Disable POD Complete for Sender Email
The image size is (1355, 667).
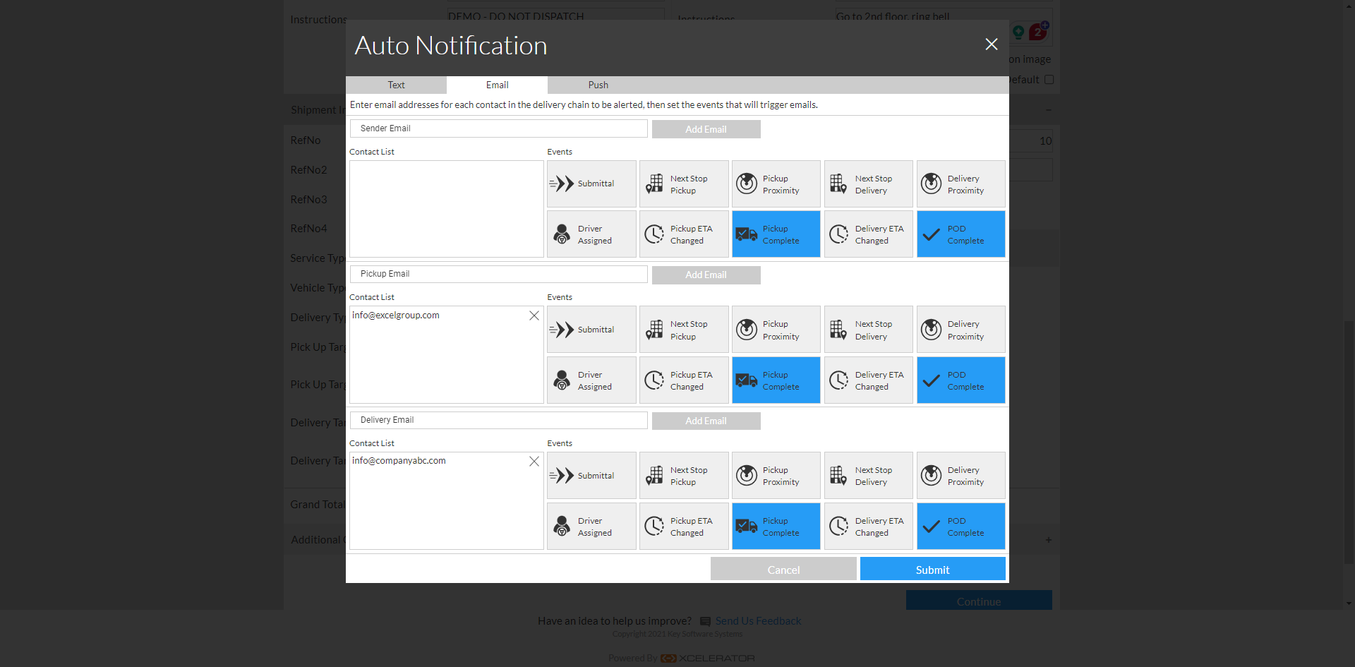(961, 234)
